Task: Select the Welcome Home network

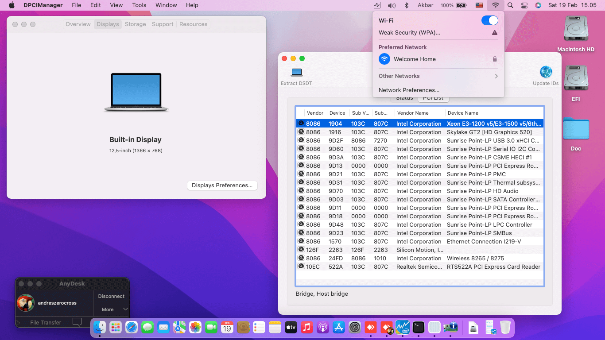Action: click(x=438, y=59)
